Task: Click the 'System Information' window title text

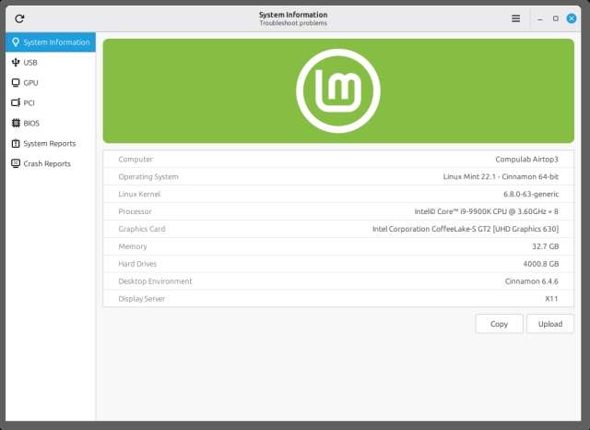Action: (x=293, y=15)
